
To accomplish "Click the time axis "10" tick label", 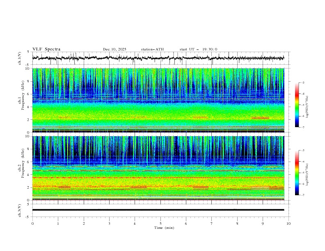I will coord(288,224).
